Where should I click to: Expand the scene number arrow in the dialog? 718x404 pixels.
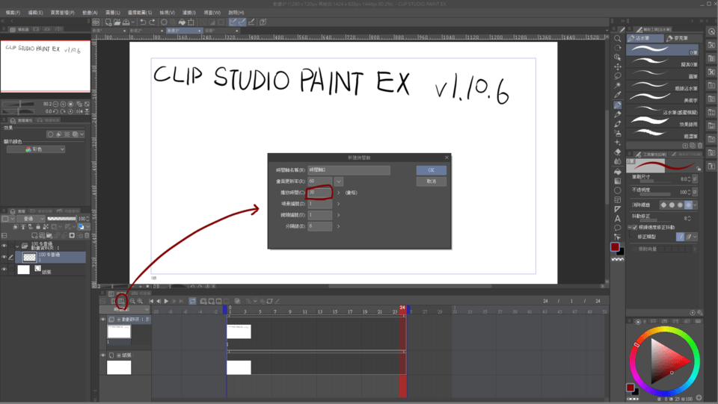pos(338,204)
